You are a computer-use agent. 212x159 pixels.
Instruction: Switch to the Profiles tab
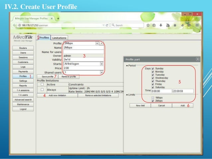pos(44,38)
